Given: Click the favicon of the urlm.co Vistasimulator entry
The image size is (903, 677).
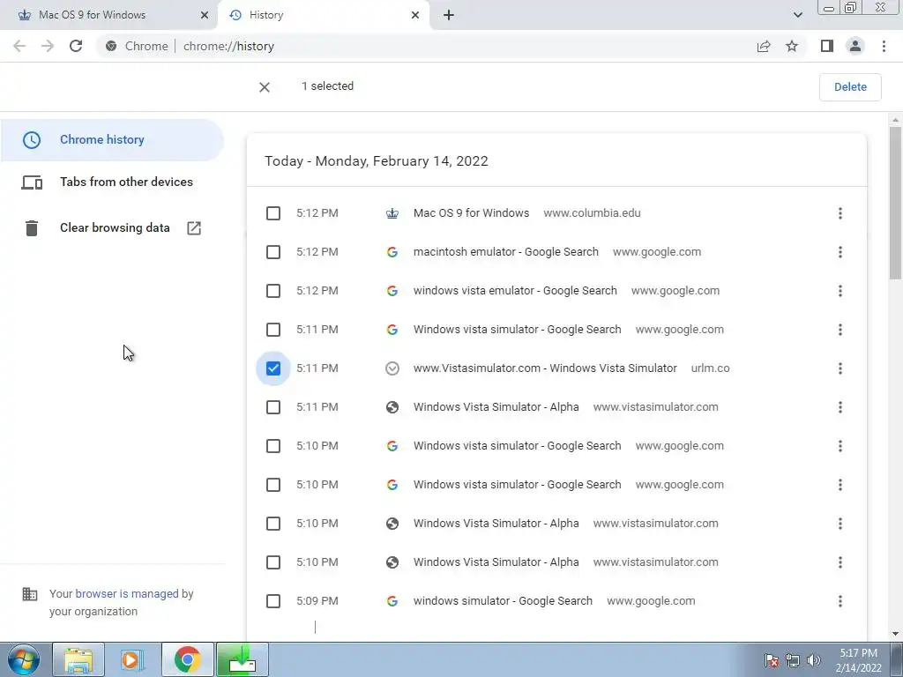Looking at the screenshot, I should (392, 368).
